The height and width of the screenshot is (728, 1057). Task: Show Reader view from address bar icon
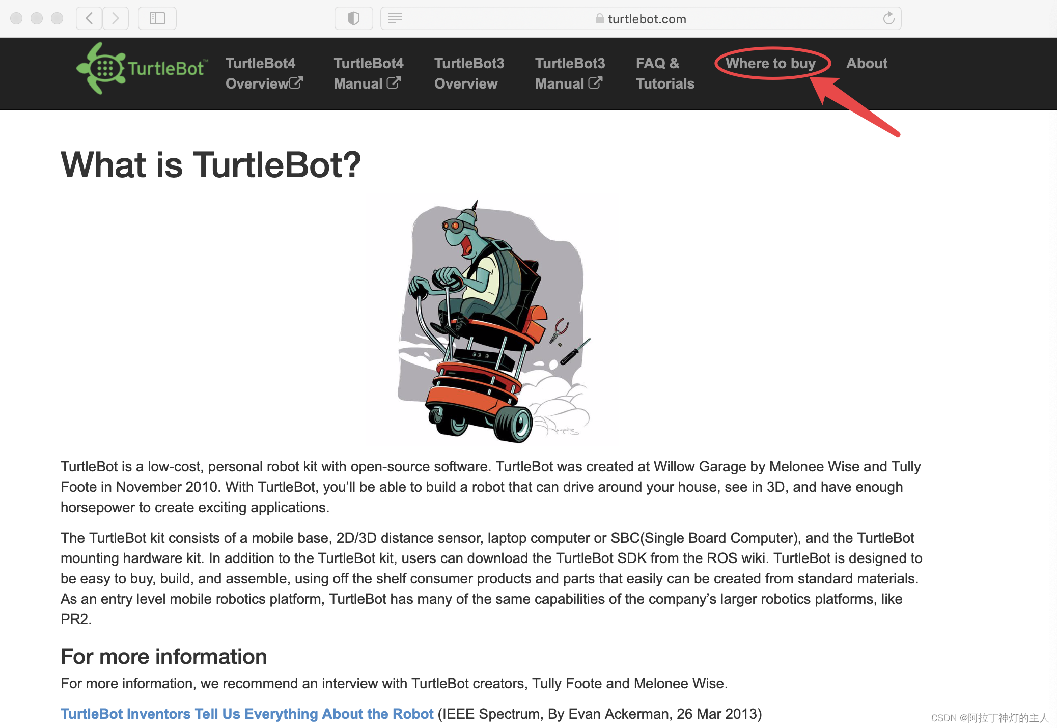(x=395, y=19)
